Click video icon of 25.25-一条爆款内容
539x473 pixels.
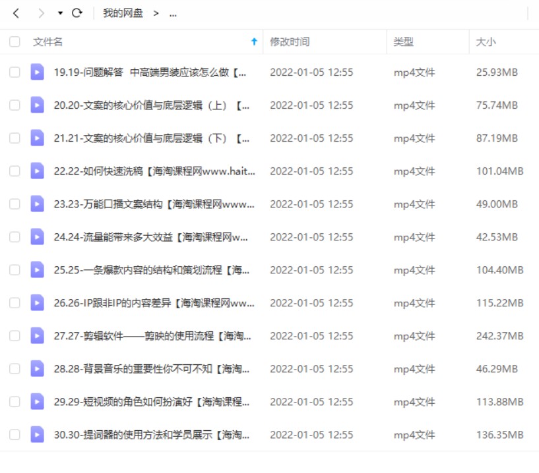pos(37,270)
